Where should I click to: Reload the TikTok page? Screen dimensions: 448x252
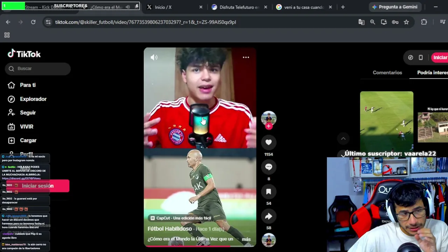(33, 22)
